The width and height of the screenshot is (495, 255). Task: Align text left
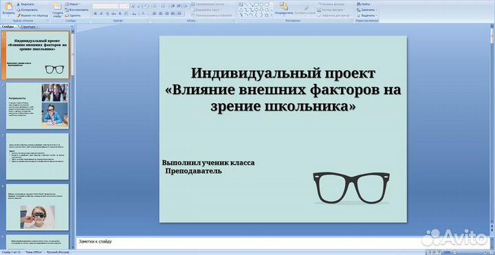[155, 14]
